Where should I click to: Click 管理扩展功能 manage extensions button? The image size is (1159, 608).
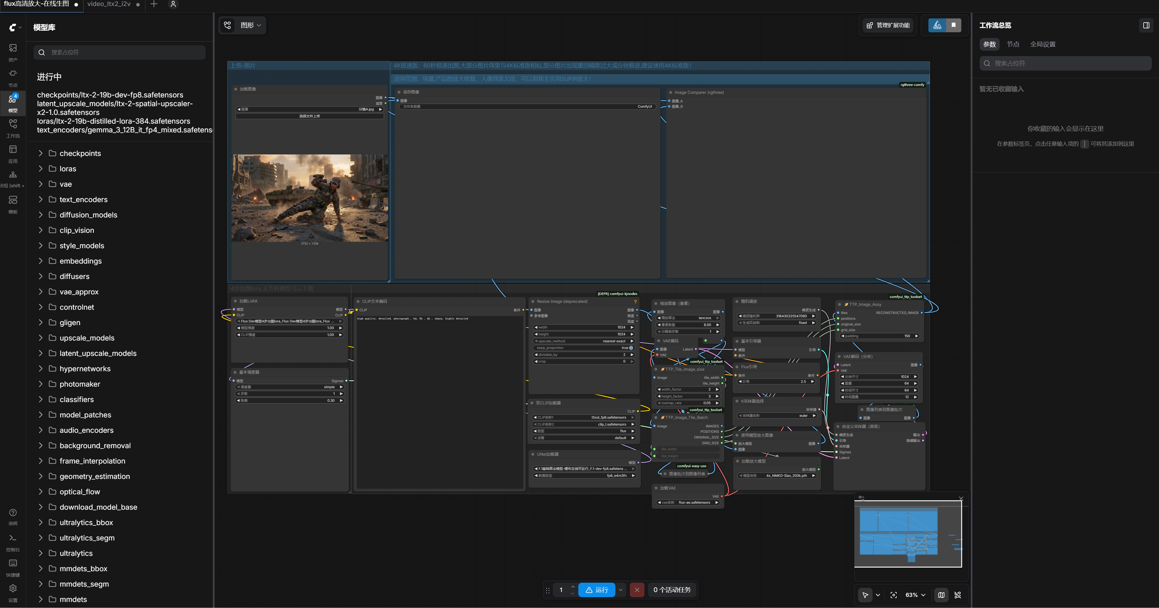[888, 25]
